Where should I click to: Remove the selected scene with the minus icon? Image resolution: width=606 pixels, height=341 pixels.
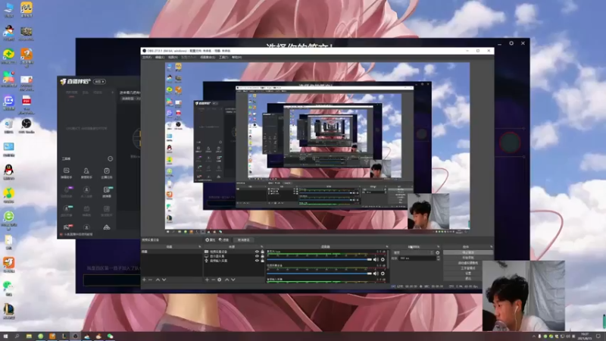coord(150,280)
